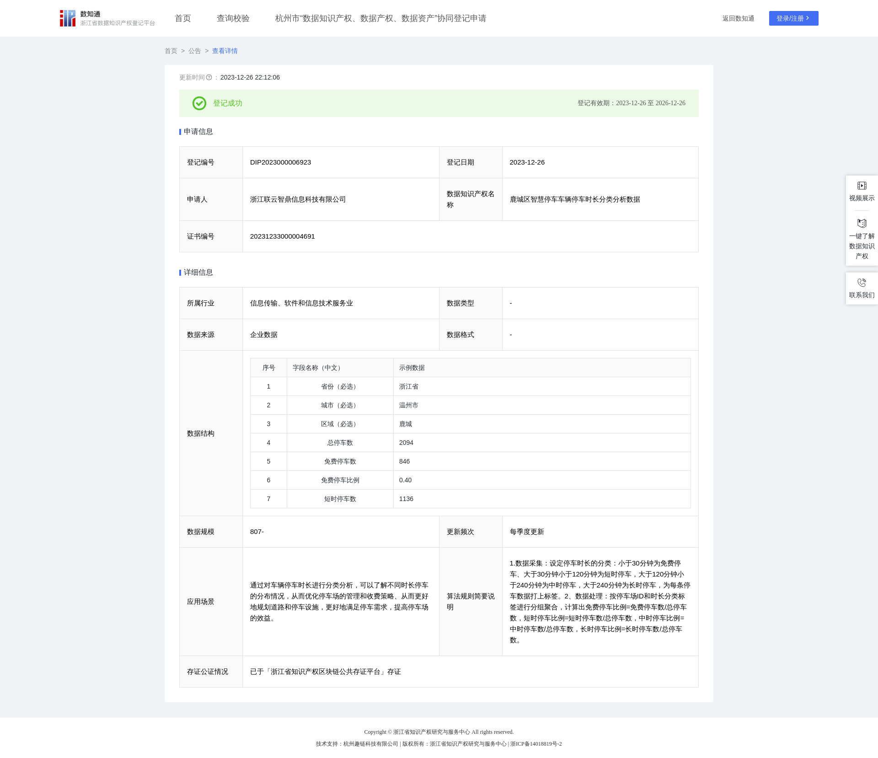Click the 登记有效期 validity period text

pos(632,103)
